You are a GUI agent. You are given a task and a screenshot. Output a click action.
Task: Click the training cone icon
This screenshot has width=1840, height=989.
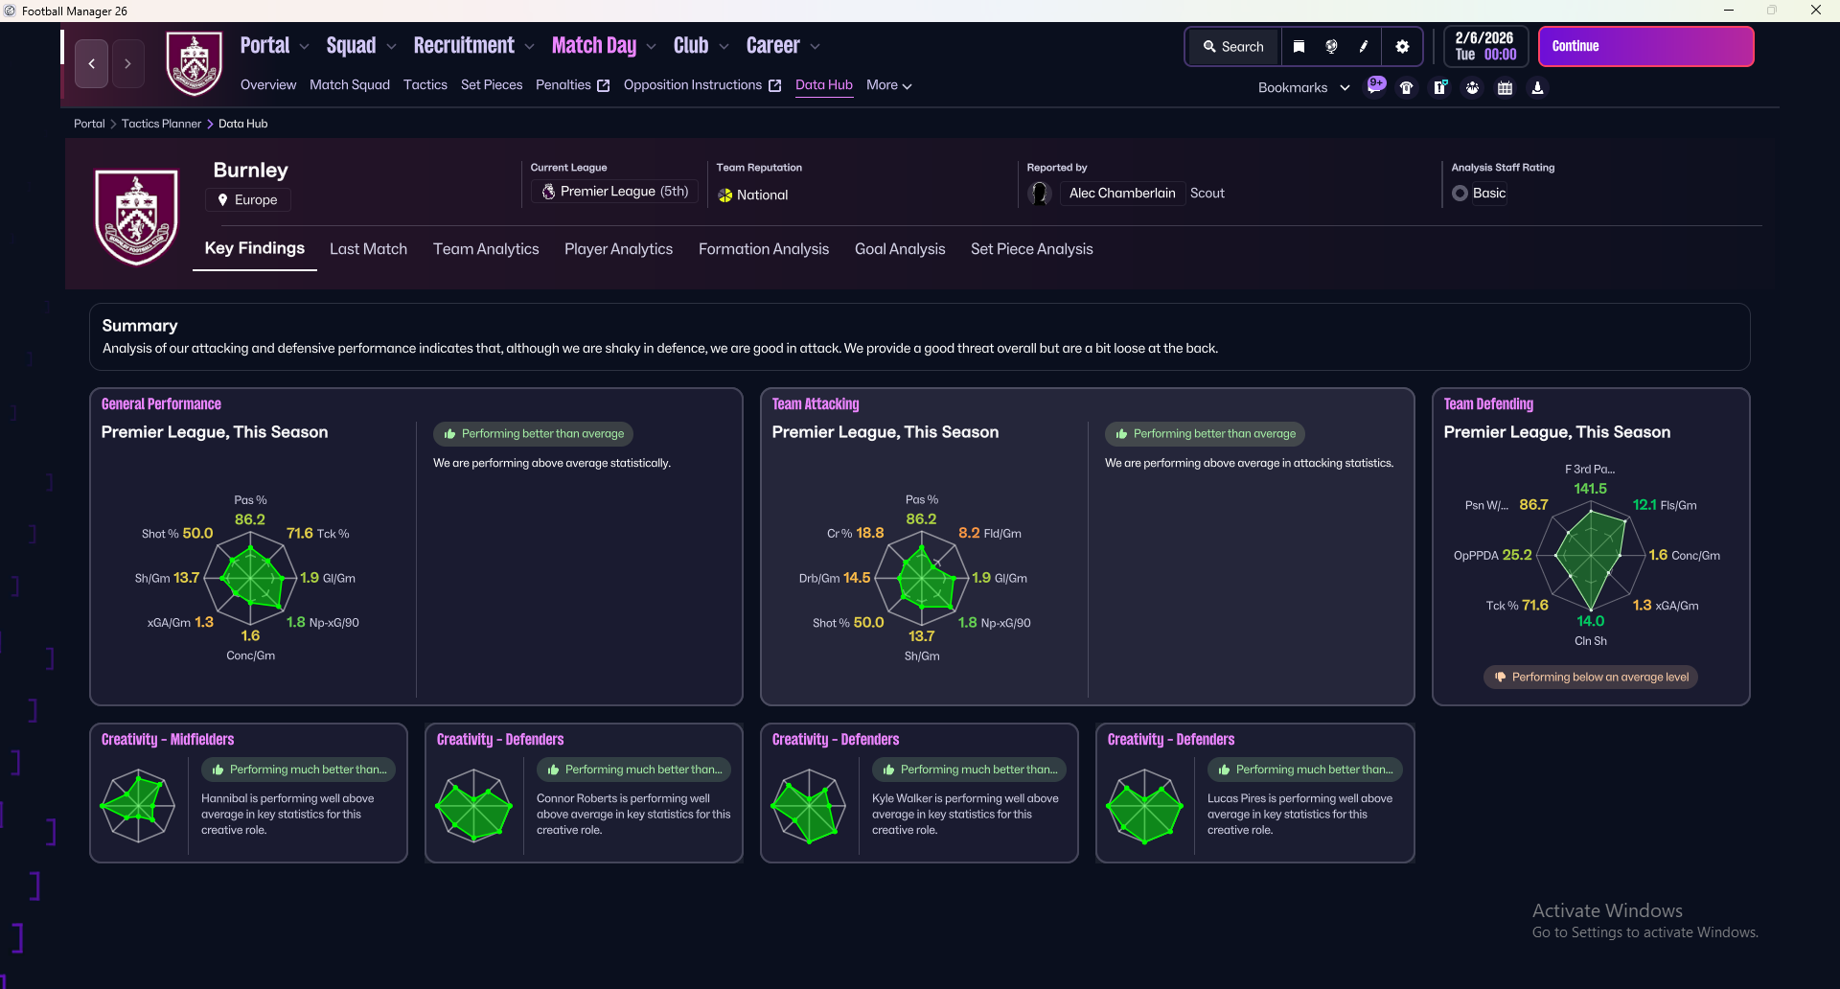coord(1537,88)
